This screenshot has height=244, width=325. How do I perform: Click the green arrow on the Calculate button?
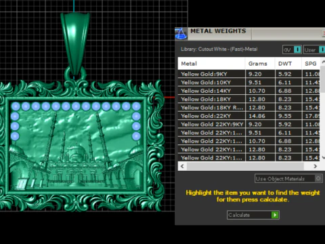coord(275,215)
